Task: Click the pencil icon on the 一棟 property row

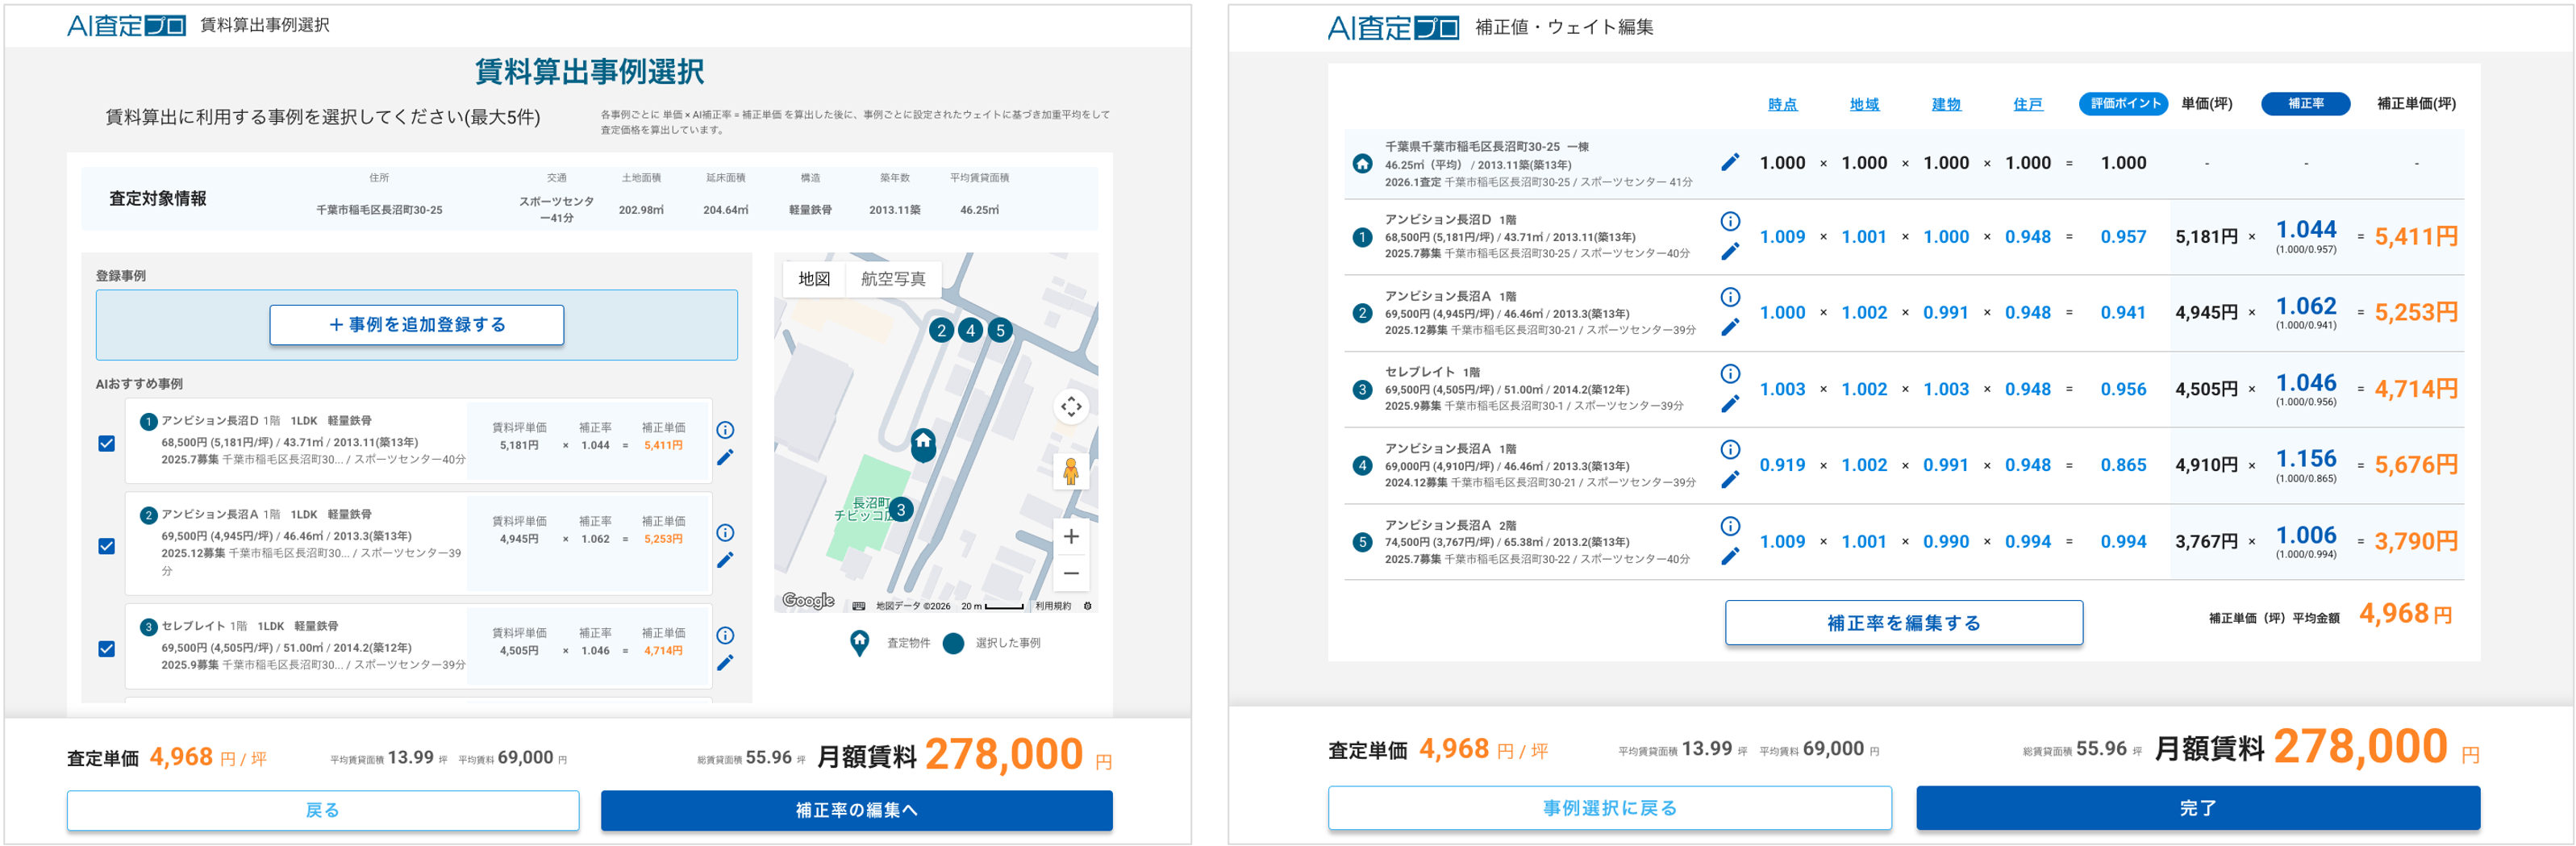Action: [x=1731, y=162]
